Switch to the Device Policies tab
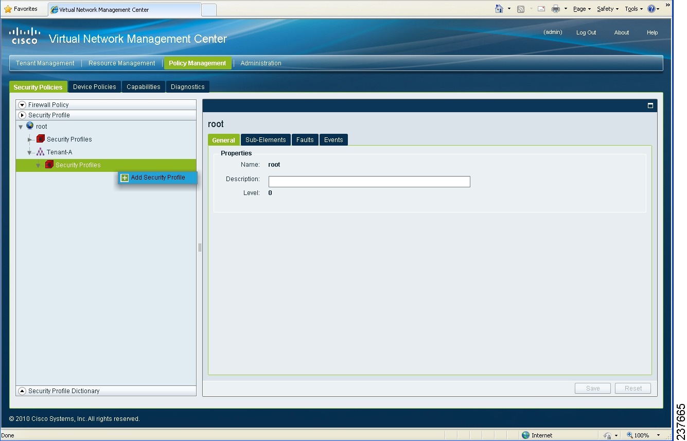This screenshot has height=441, width=687. pyautogui.click(x=94, y=86)
